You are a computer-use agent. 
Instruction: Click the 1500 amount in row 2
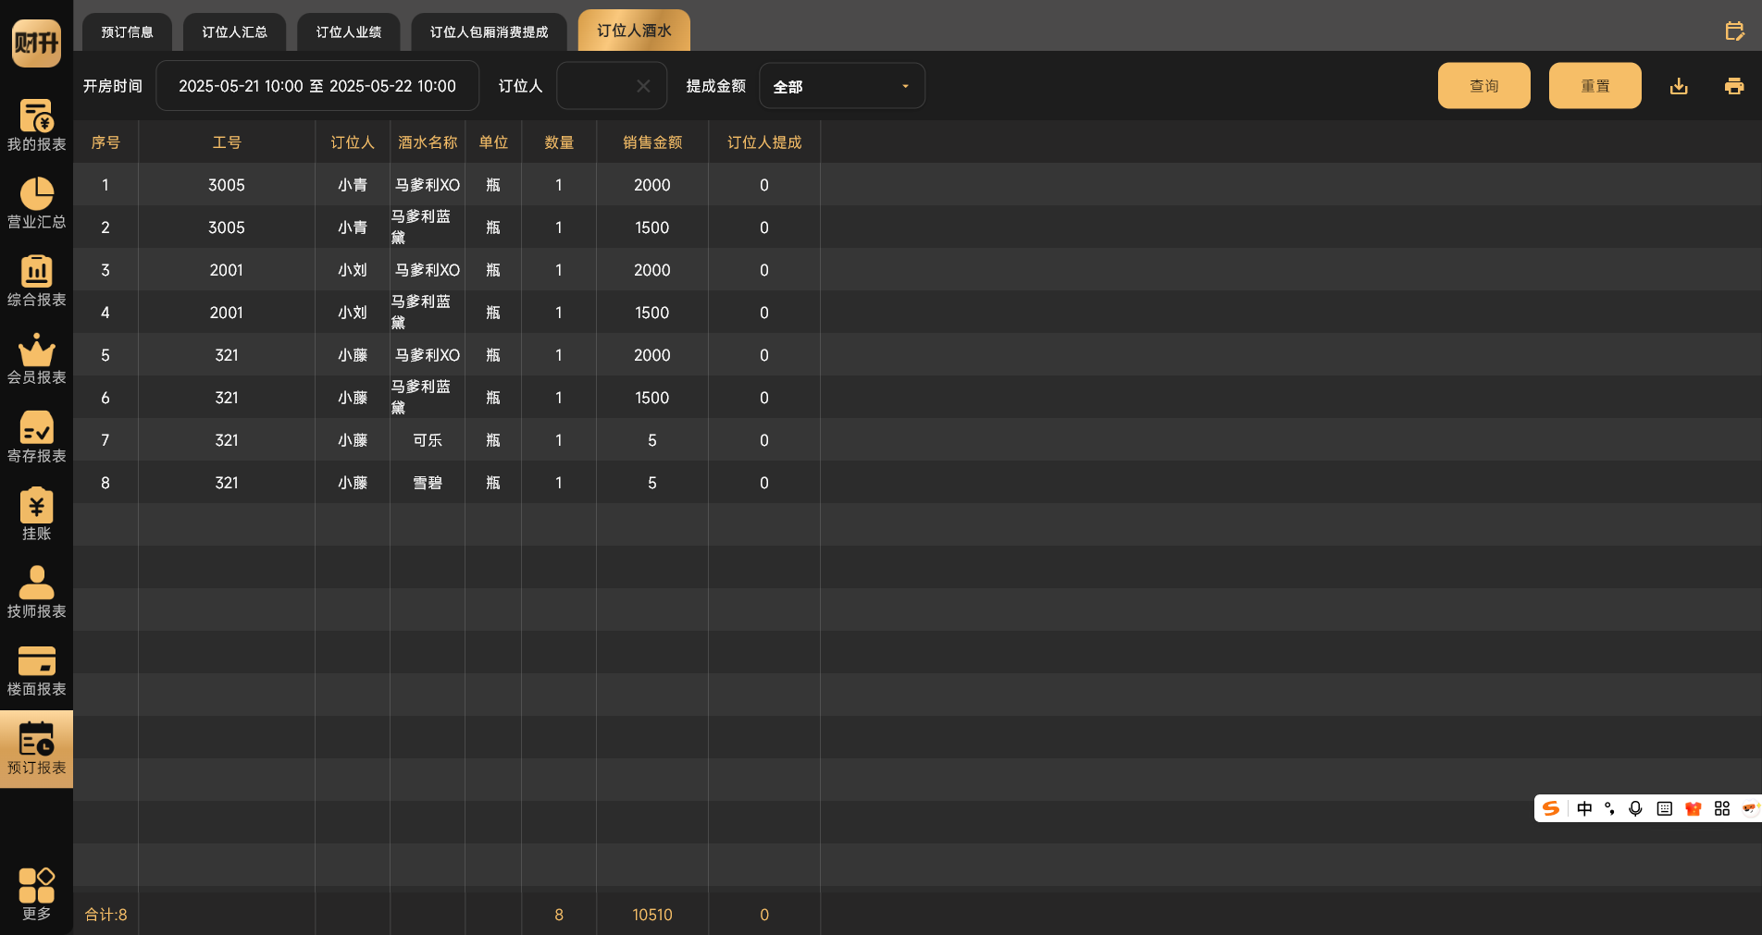click(x=652, y=228)
